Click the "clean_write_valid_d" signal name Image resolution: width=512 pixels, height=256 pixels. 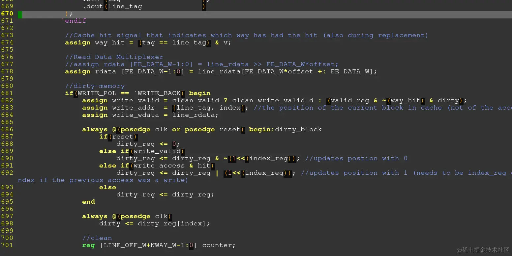(273, 100)
